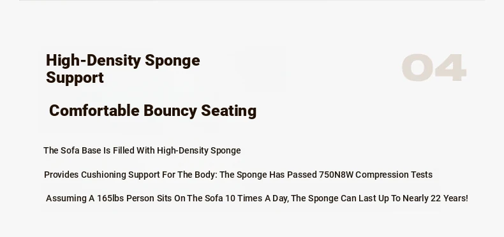Click the word 'Seating' in the subheading
The width and height of the screenshot is (504, 237).
pyautogui.click(x=229, y=111)
